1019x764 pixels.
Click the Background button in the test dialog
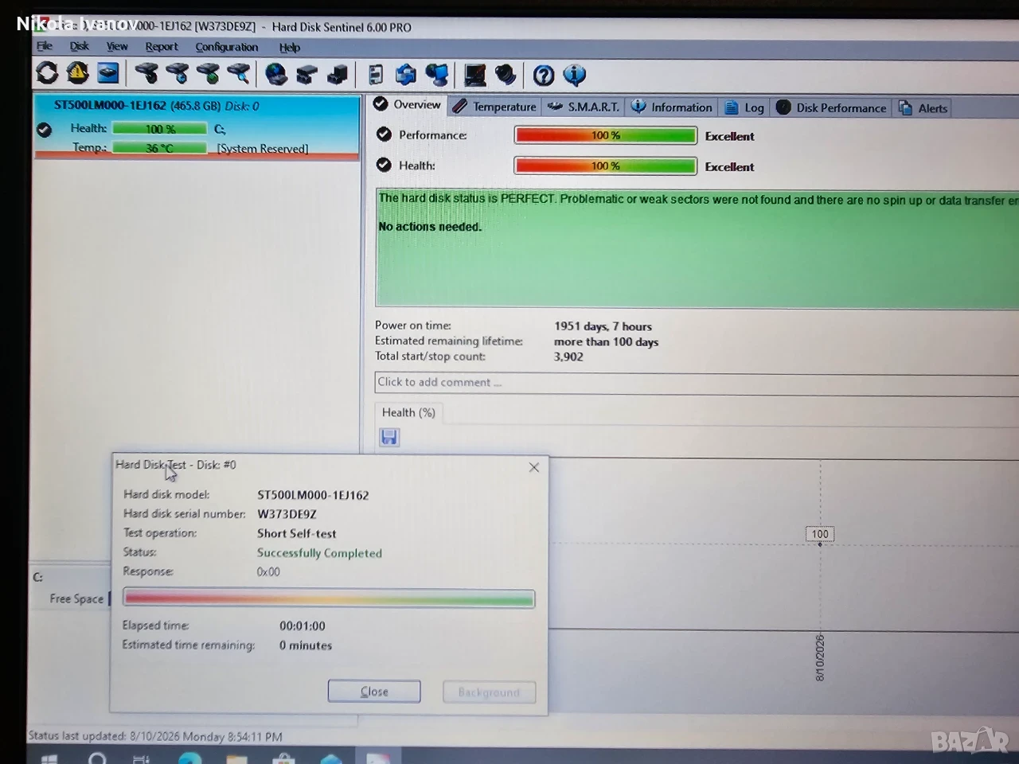point(489,692)
